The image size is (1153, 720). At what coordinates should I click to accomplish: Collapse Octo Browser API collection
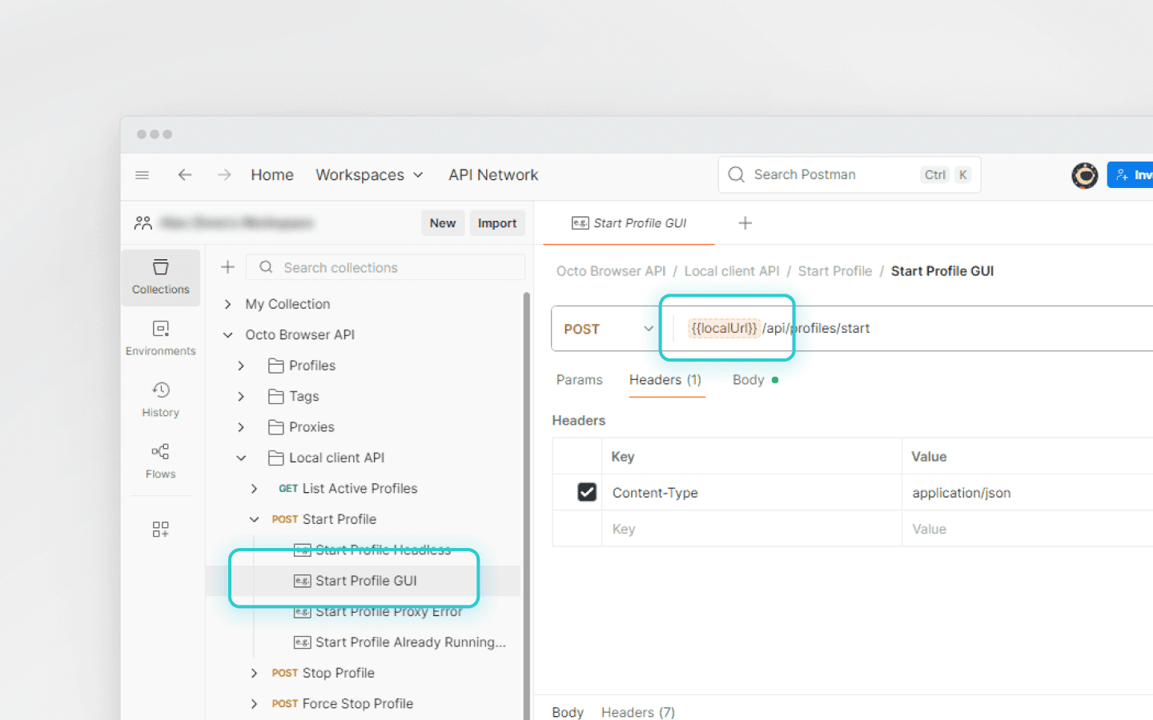(228, 335)
